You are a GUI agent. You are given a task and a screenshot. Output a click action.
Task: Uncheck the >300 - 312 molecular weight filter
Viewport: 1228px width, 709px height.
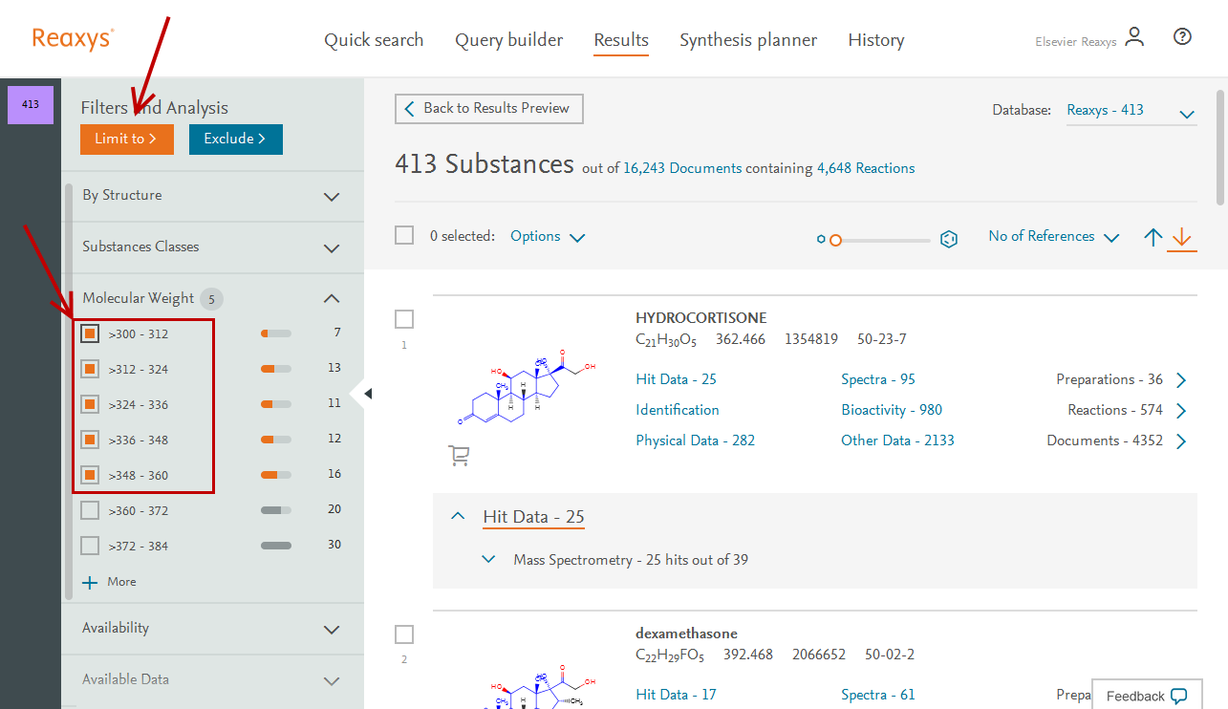tap(90, 333)
